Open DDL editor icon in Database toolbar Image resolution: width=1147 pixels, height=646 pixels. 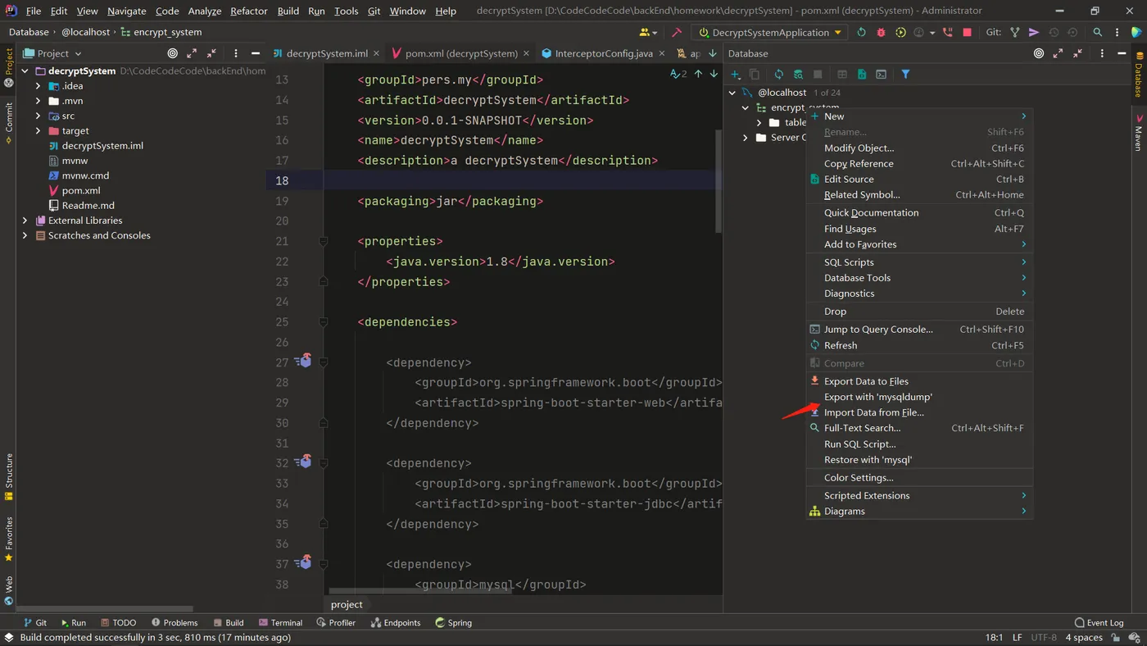click(862, 74)
